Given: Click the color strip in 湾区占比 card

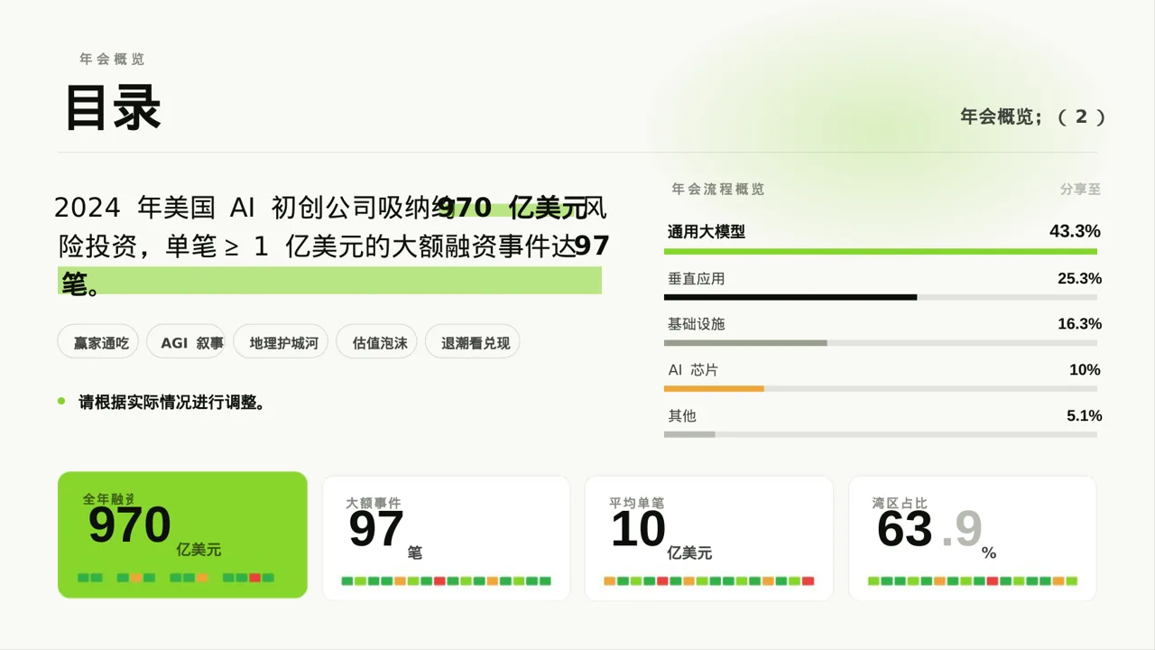Looking at the screenshot, I should click(x=973, y=581).
